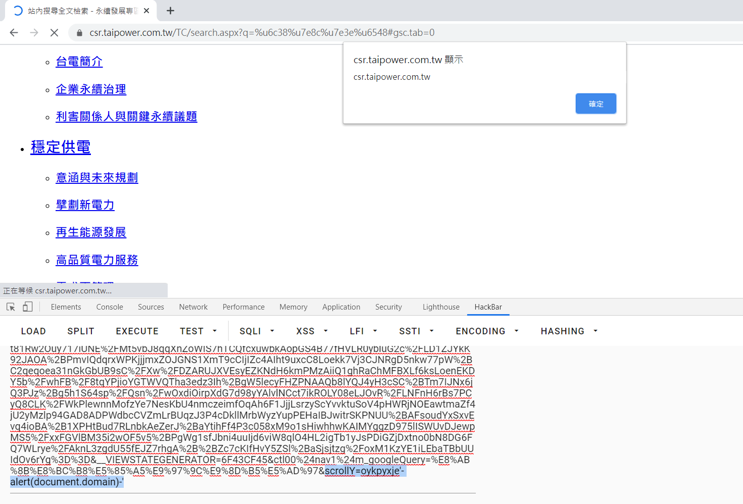Click the browser back arrow
Viewport: 743px width, 504px height.
click(14, 33)
